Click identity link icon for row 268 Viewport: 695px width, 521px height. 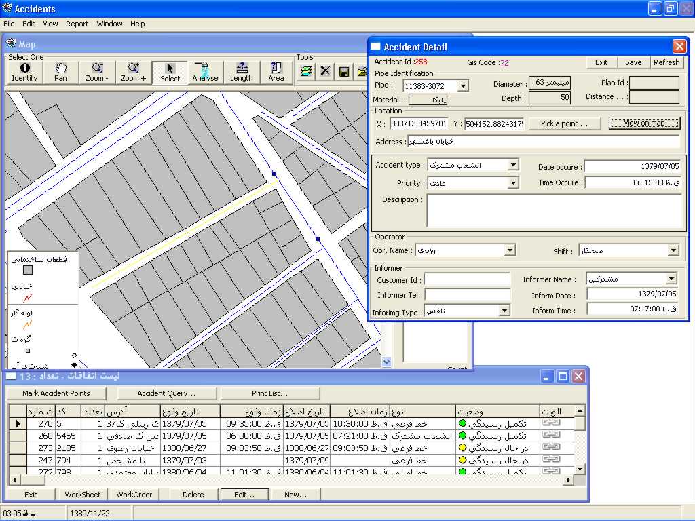(x=551, y=435)
